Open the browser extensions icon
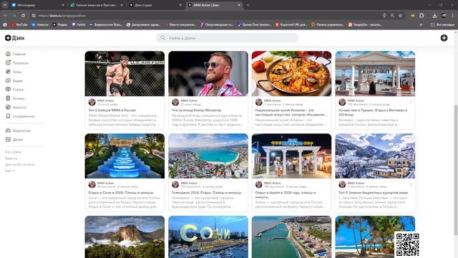458x258 pixels. tap(422, 16)
